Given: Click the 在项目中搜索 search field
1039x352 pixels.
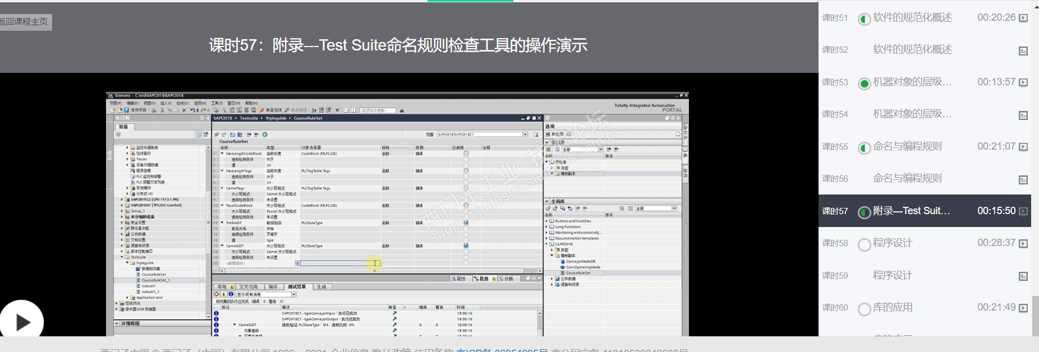Looking at the screenshot, I should [x=378, y=110].
